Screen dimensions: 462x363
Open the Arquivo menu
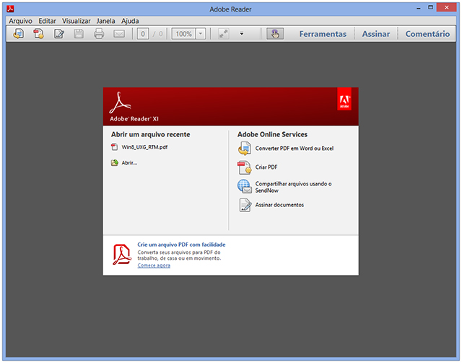click(20, 21)
